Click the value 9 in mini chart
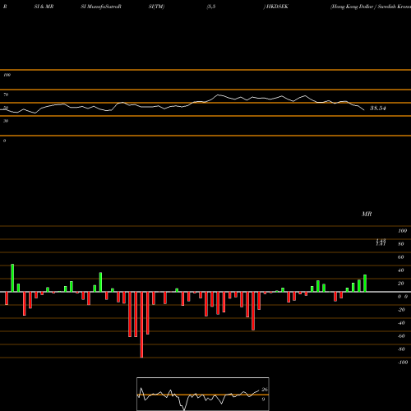Screen dimensions: 411x411 263,399
